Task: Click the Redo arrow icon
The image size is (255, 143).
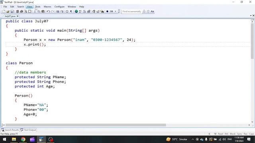Action: (53, 12)
